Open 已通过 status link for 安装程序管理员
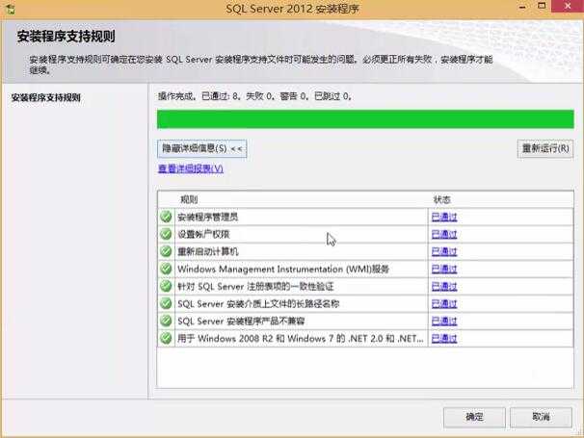 (x=444, y=217)
